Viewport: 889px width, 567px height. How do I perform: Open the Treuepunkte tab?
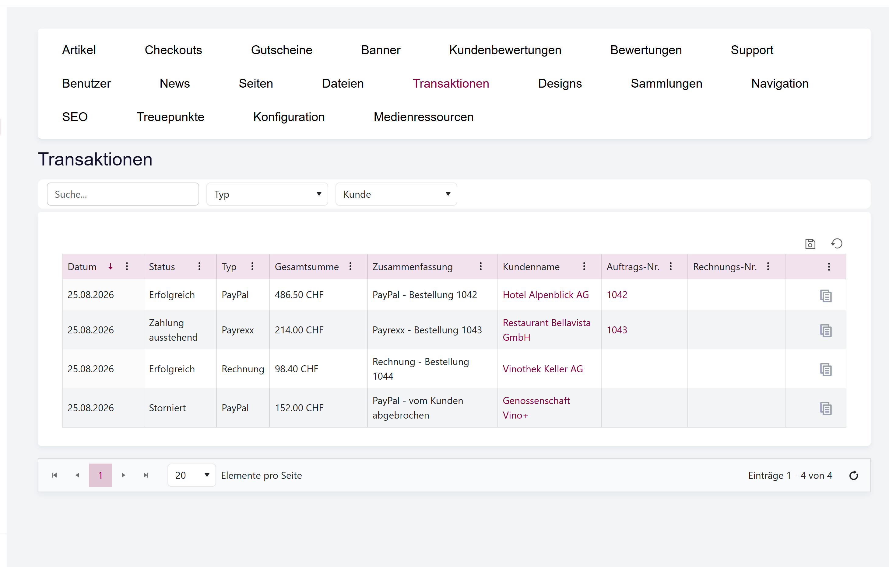click(170, 117)
